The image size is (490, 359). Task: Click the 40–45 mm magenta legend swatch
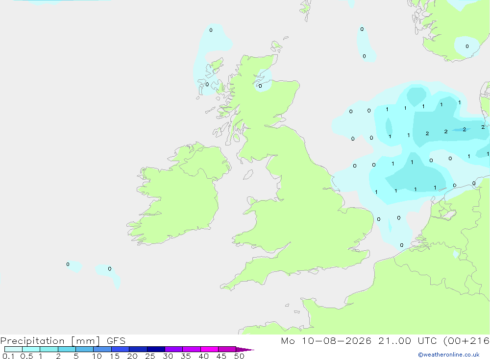pyautogui.click(x=209, y=349)
